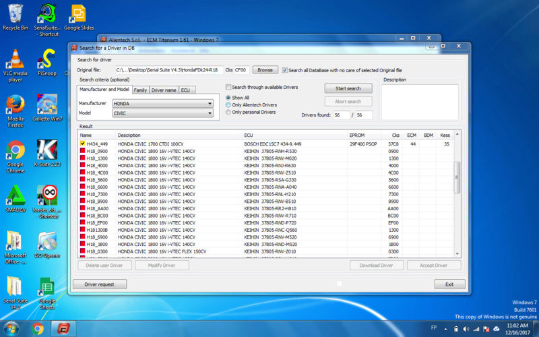Enable Search through available Drivers checkbox
This screenshot has height=337, width=539.
pyautogui.click(x=228, y=87)
